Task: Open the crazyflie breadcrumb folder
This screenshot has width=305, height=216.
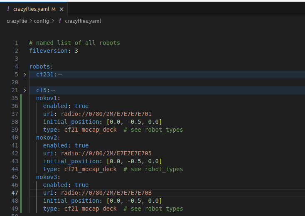Action: click(x=17, y=21)
